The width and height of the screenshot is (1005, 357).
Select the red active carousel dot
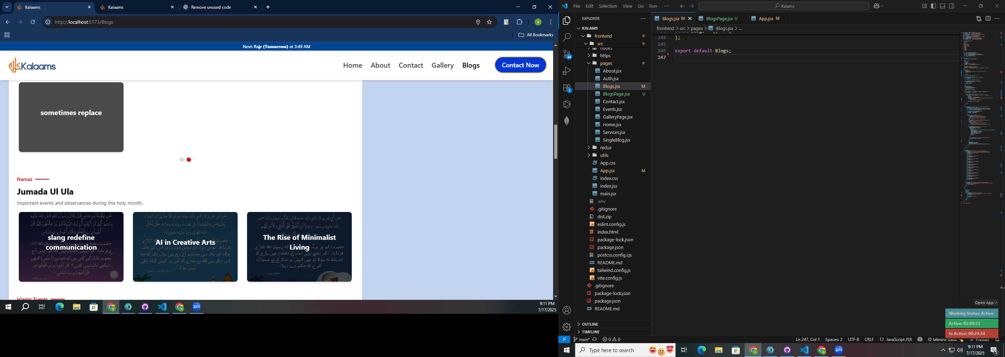tap(189, 160)
